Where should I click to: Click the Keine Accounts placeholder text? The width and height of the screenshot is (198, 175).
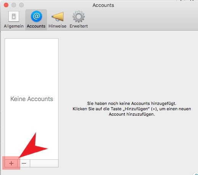click(x=32, y=99)
